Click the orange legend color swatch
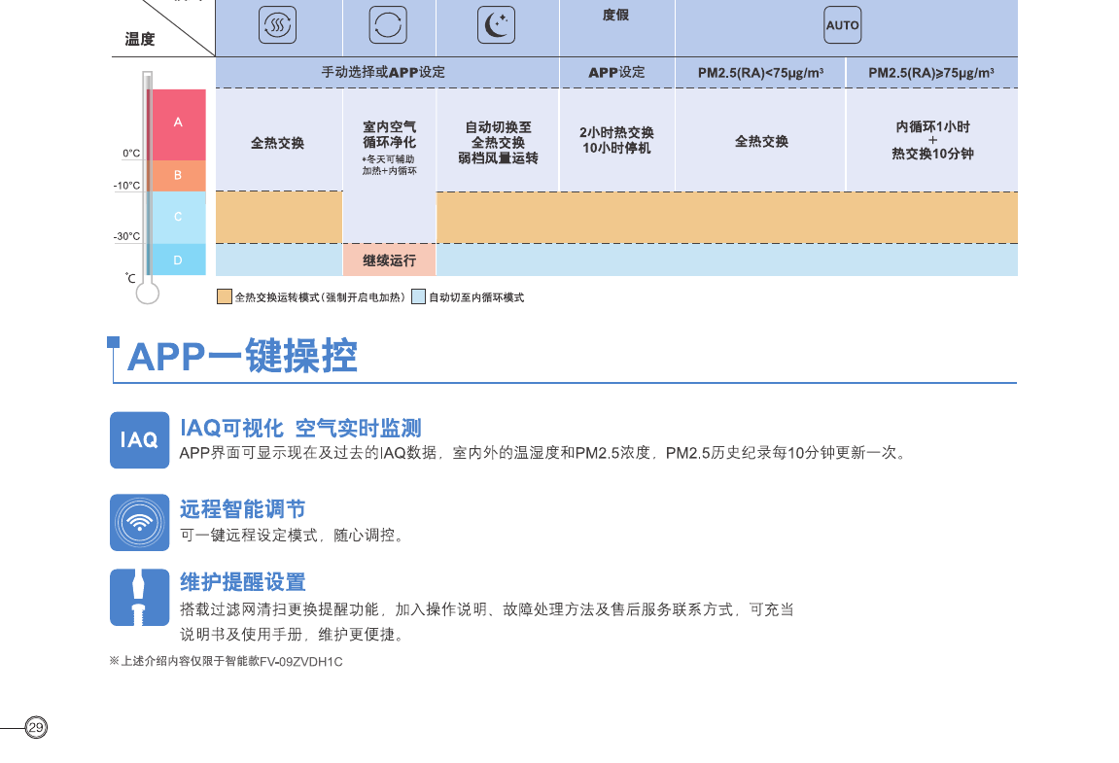Viewport: 1119px width, 763px height. click(225, 297)
